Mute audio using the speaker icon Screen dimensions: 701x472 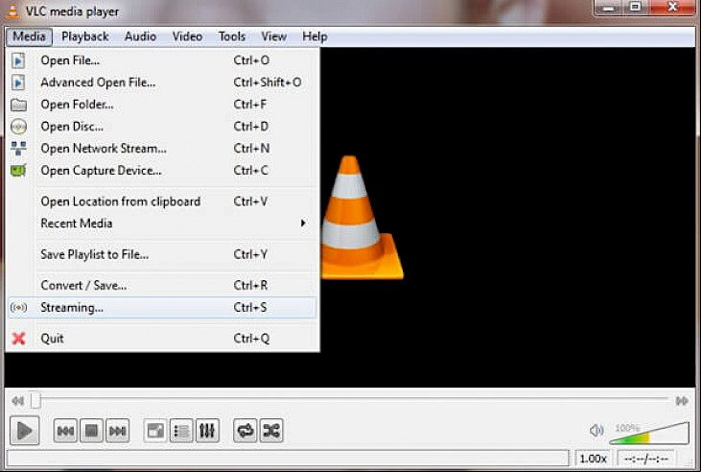click(x=596, y=431)
